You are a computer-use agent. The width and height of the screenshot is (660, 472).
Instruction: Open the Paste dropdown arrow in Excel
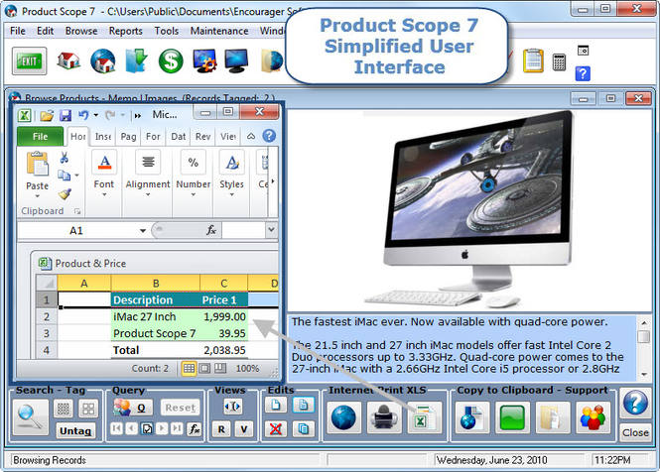(x=37, y=196)
